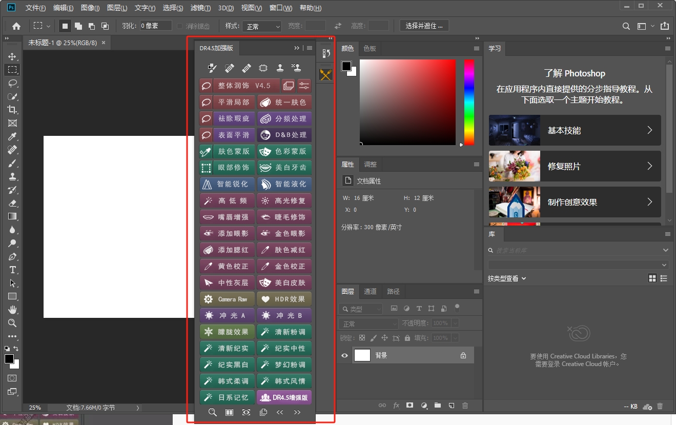The width and height of the screenshot is (676, 425).
Task: Select the Type tool in the left toolbar
Action: (x=12, y=270)
